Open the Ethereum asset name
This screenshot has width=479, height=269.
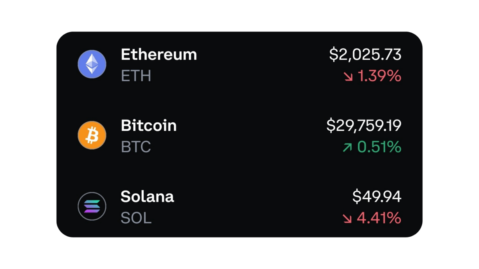[x=159, y=55]
